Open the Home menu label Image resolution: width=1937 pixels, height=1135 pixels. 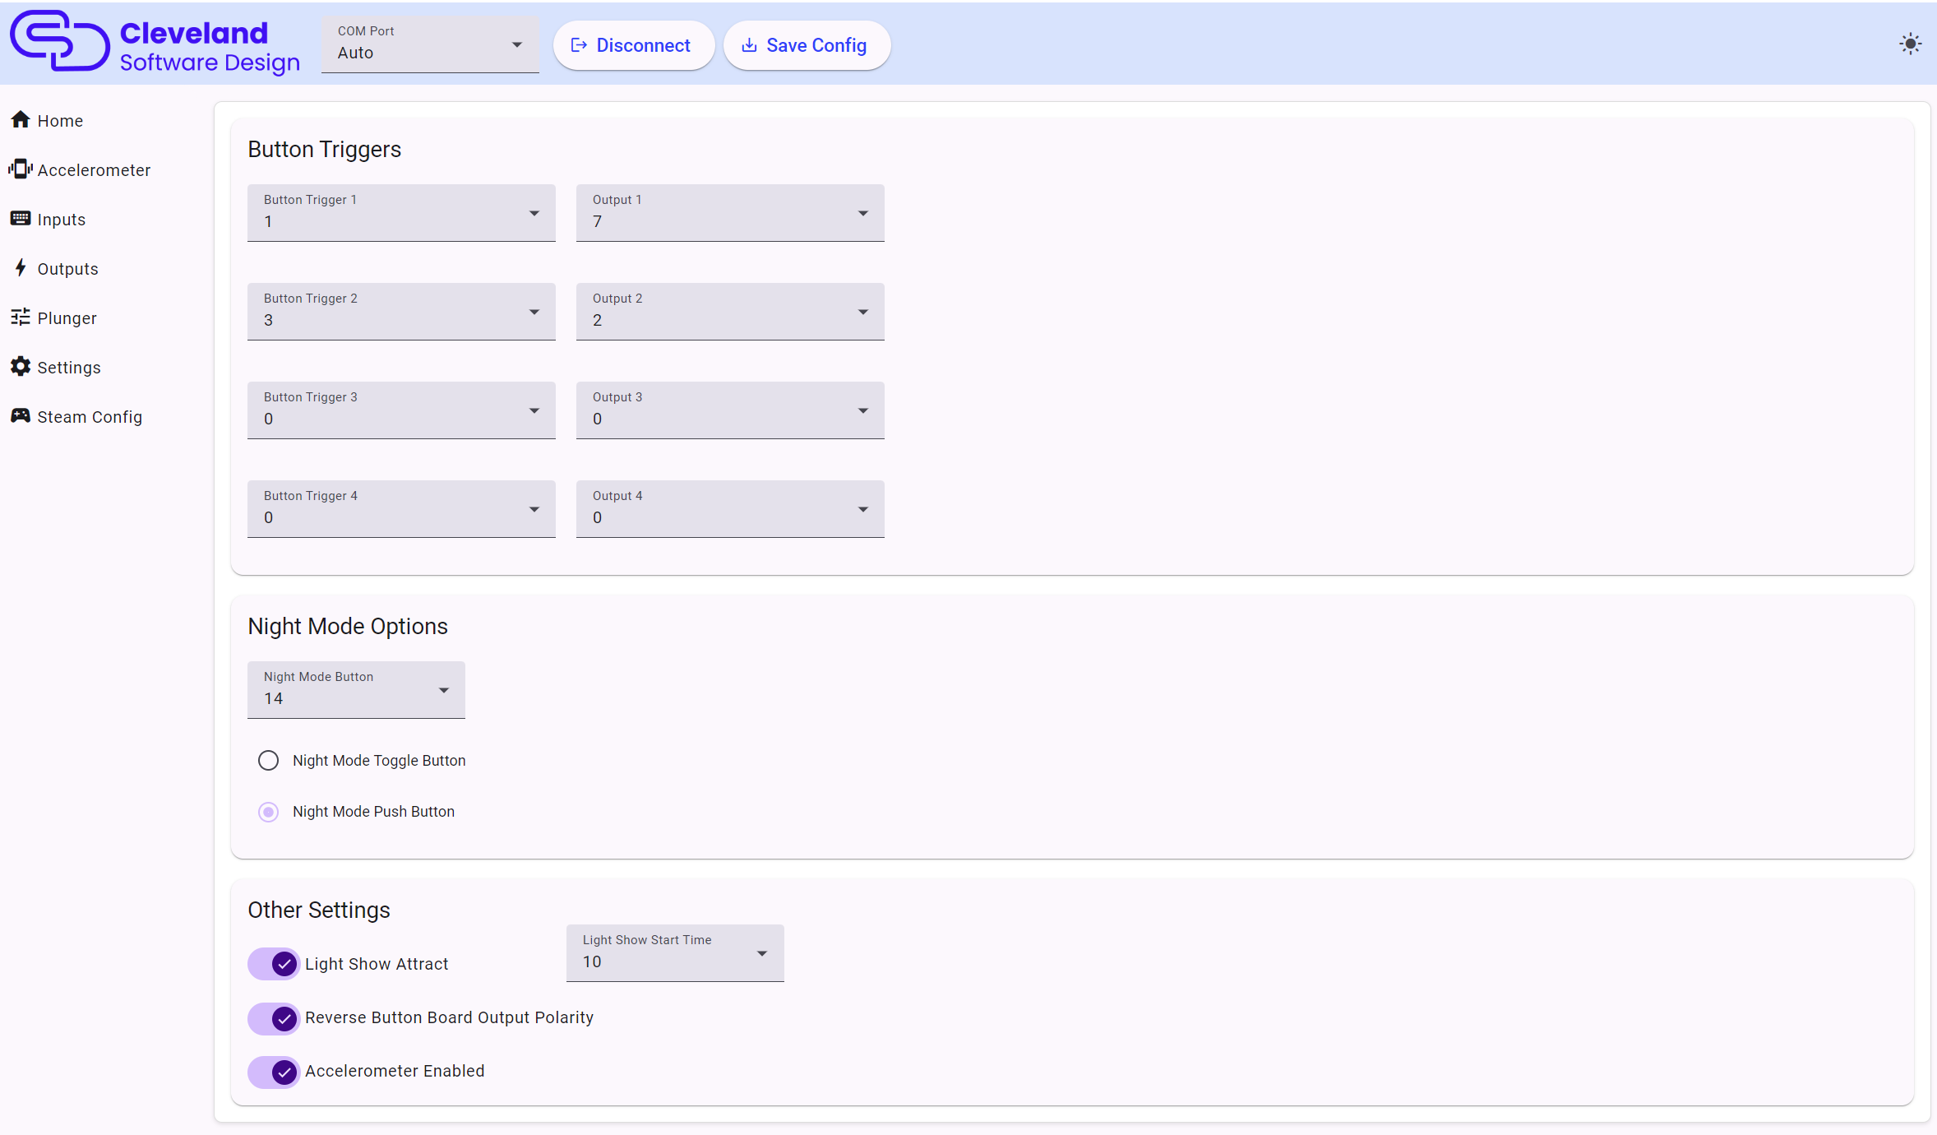(x=60, y=121)
